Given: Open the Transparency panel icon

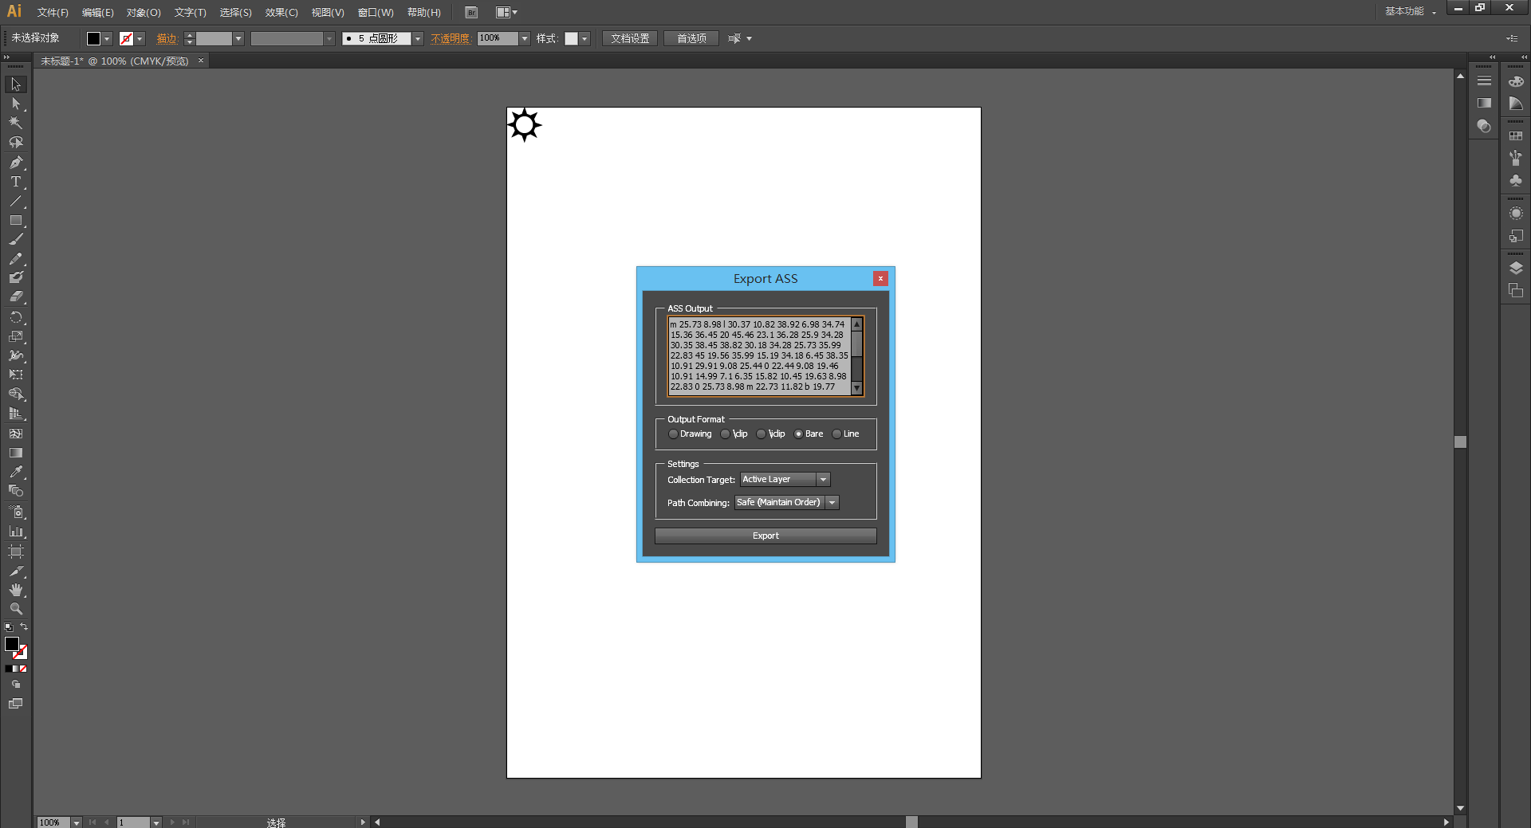Looking at the screenshot, I should pos(1484,126).
